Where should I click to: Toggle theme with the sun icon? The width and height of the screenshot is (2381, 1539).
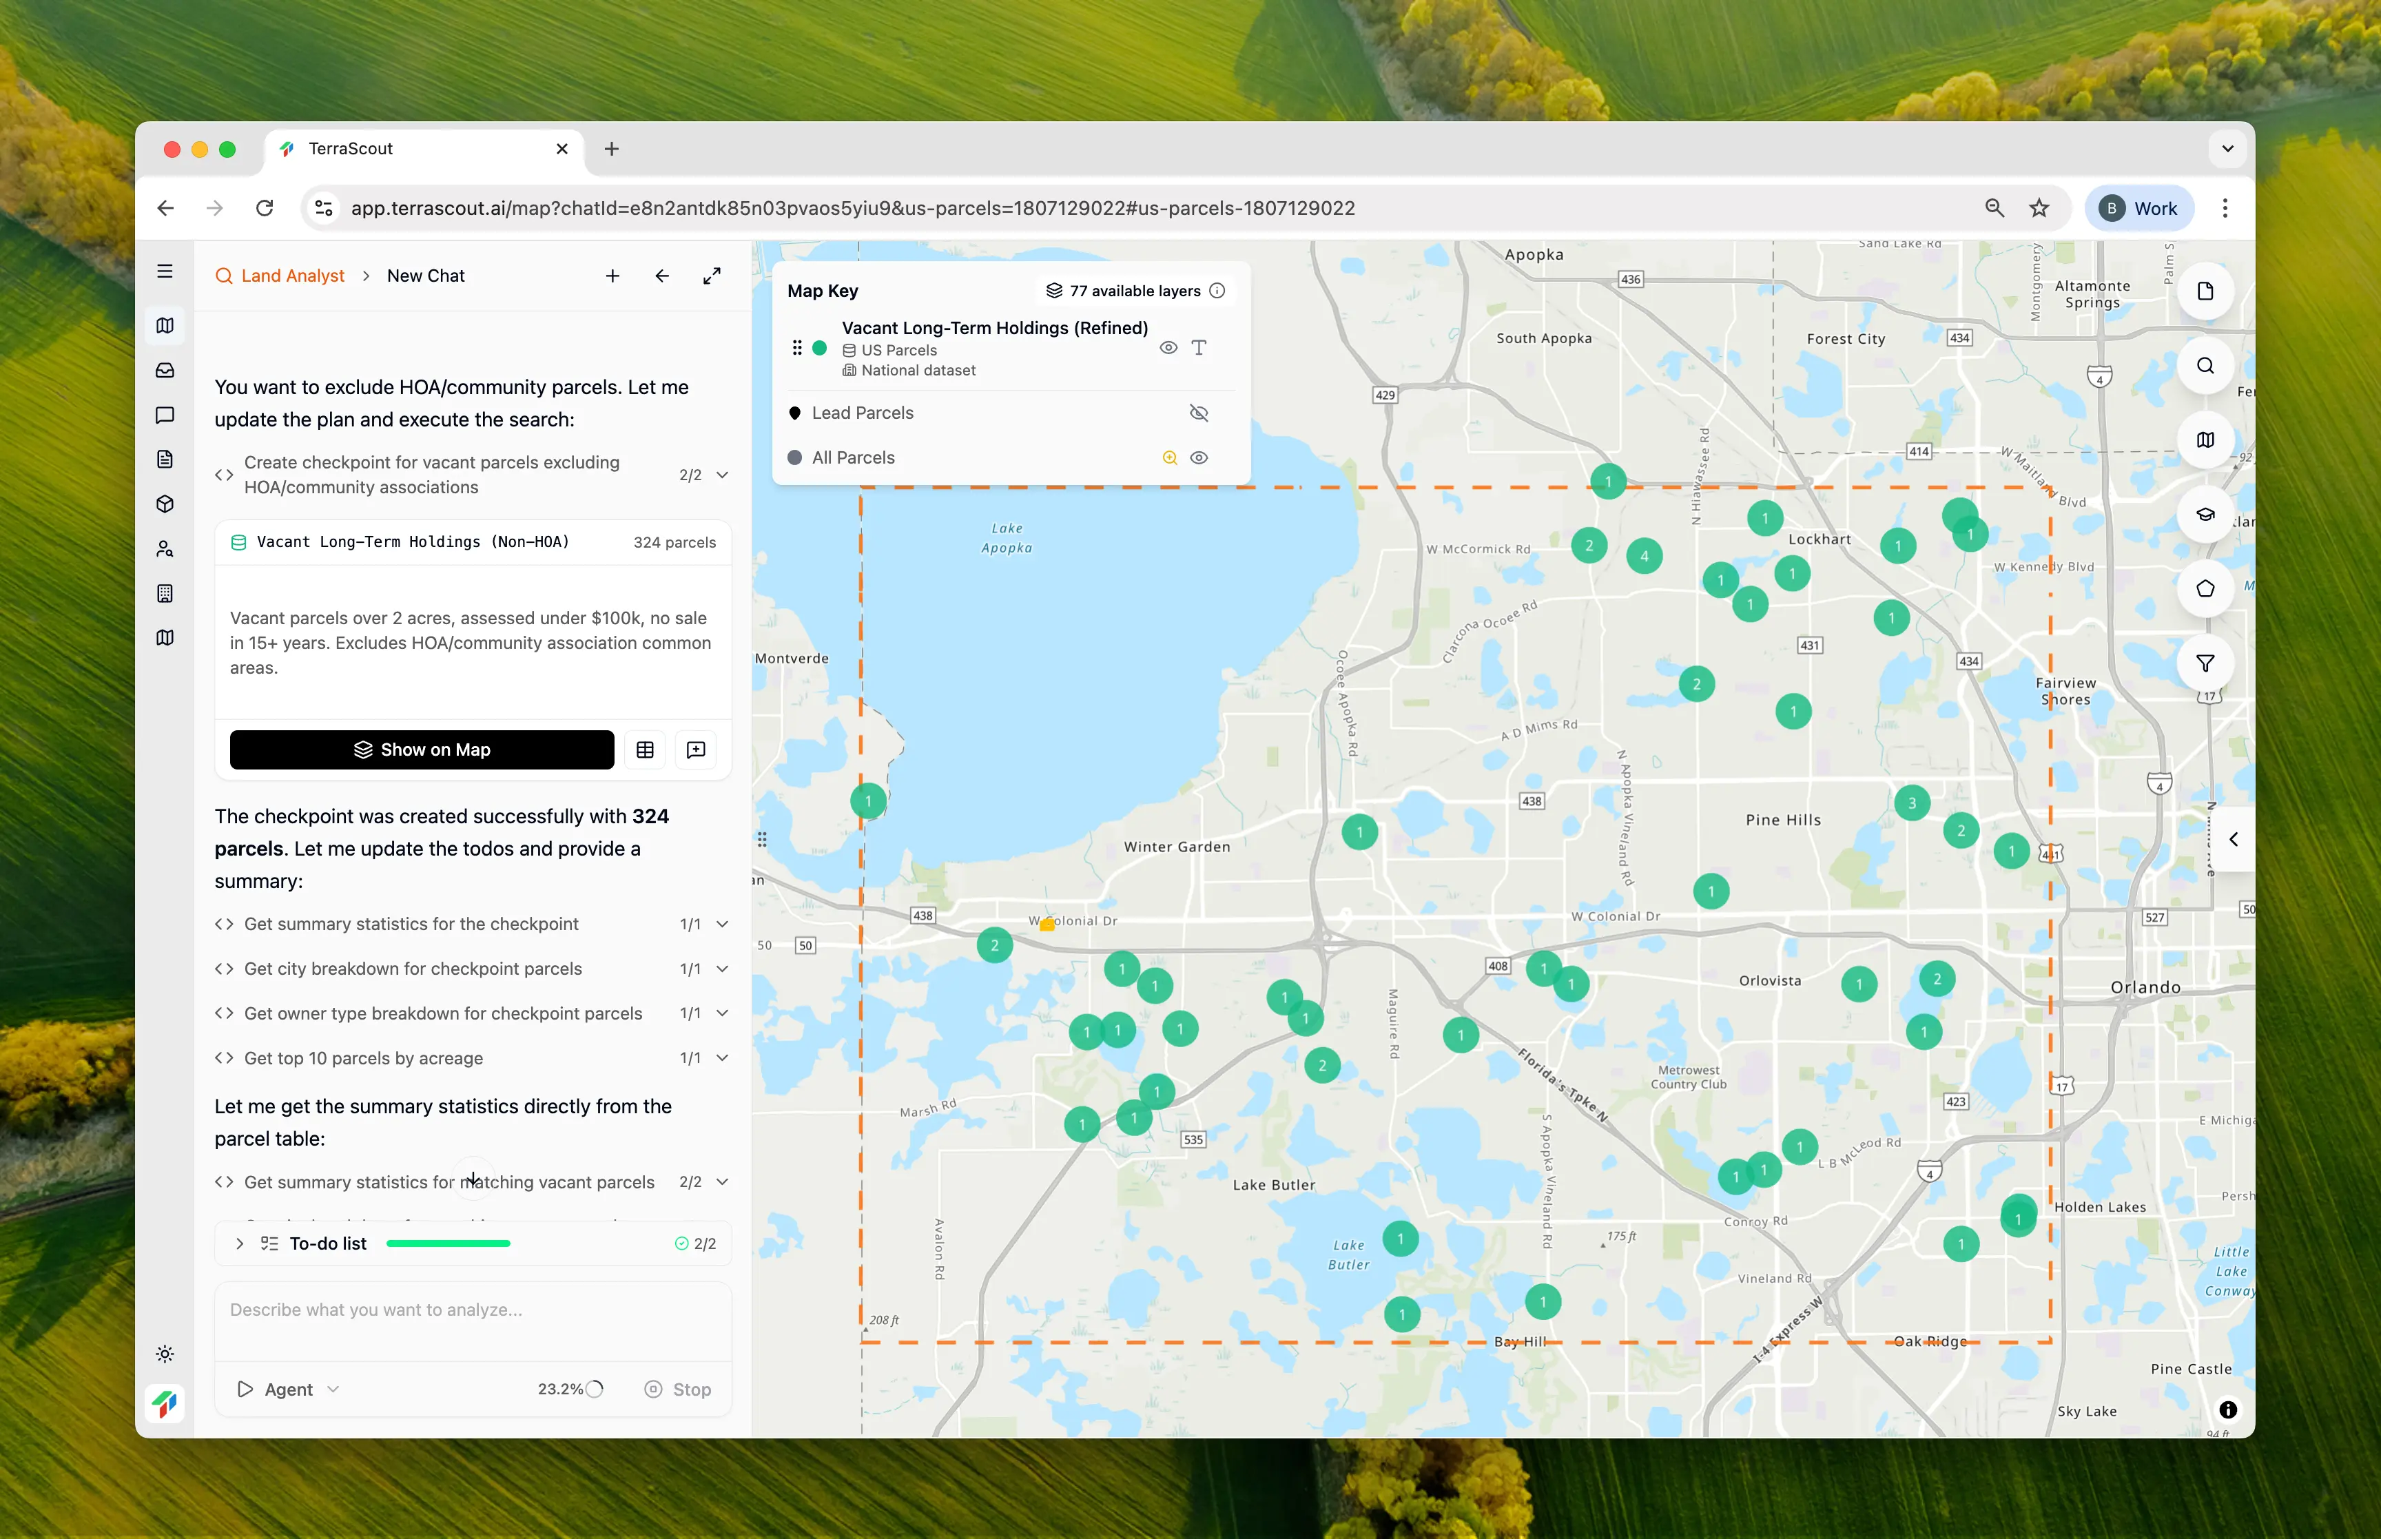(x=165, y=1354)
